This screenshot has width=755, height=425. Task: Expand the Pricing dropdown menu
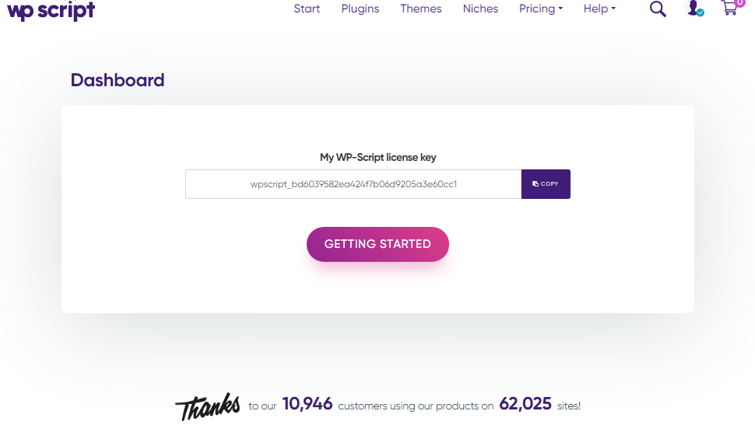coord(540,9)
